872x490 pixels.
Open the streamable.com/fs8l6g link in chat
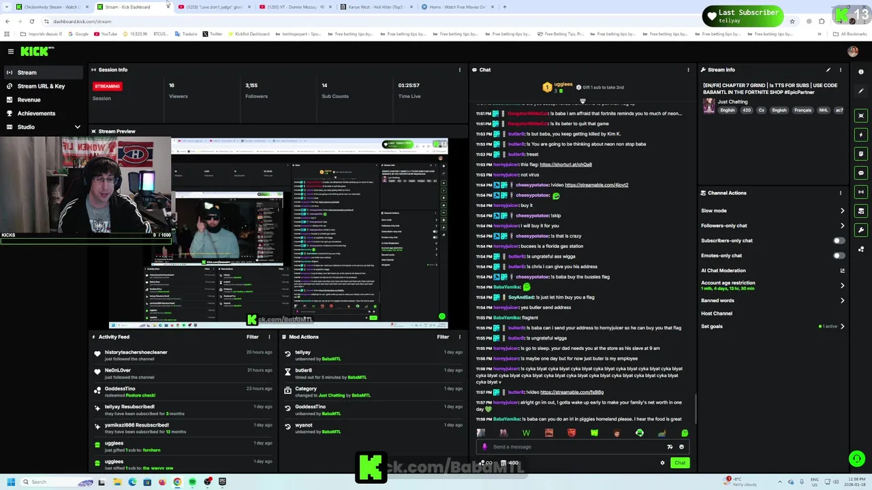(x=572, y=393)
